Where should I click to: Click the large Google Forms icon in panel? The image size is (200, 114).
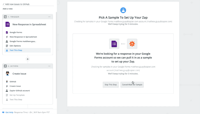114,44
